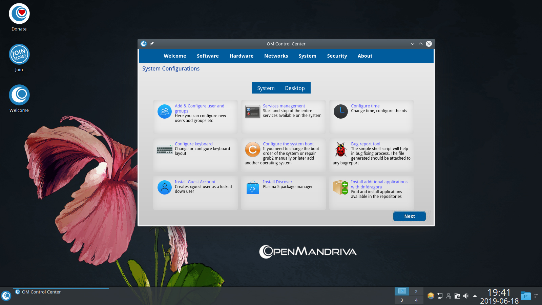Show hidden system tray icons
This screenshot has width=542, height=305.
click(x=475, y=296)
